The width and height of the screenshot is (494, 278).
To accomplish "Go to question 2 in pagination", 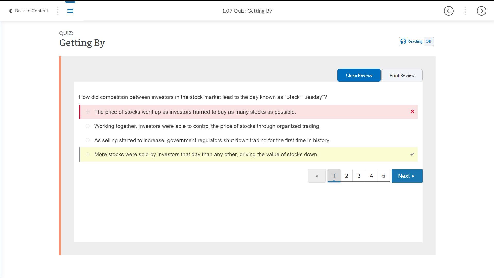I will [x=346, y=176].
